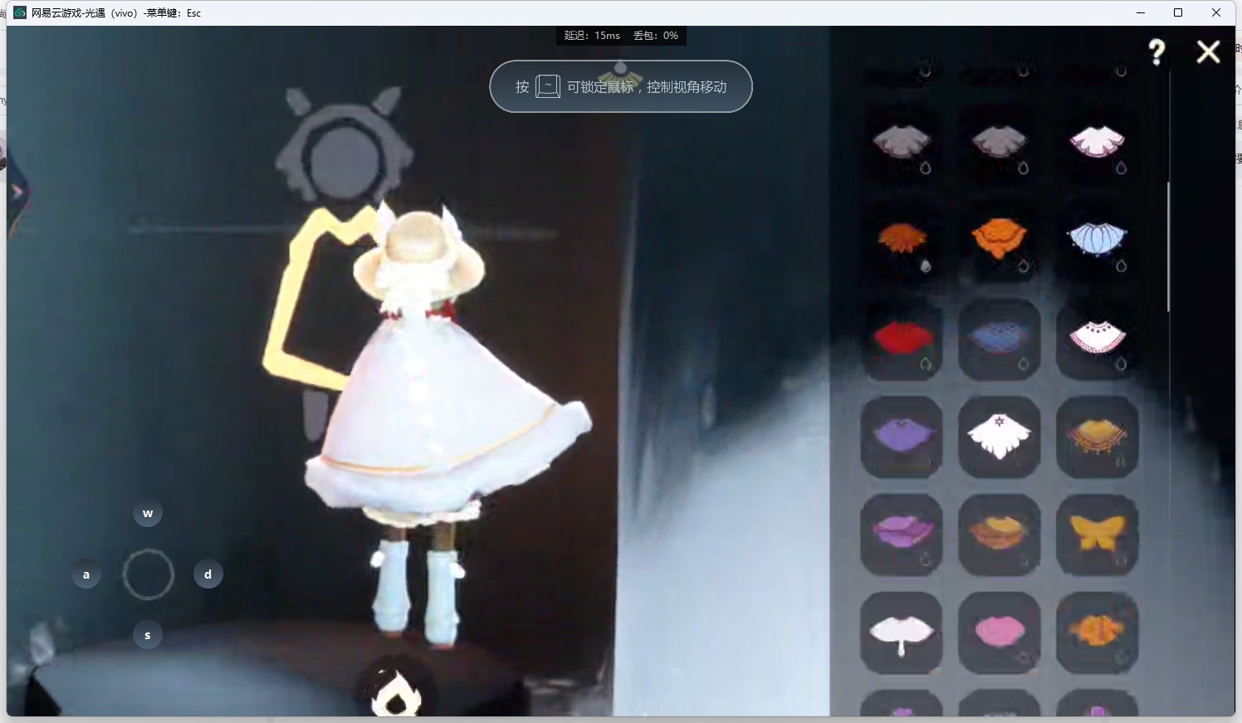
Task: Select the orange striped fringe cape
Action: [1097, 437]
